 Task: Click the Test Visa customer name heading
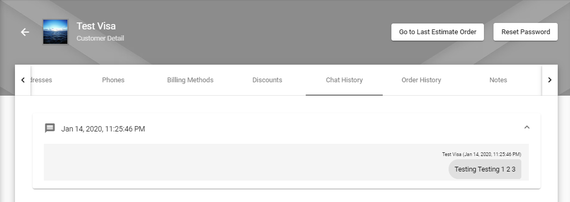pyautogui.click(x=96, y=26)
